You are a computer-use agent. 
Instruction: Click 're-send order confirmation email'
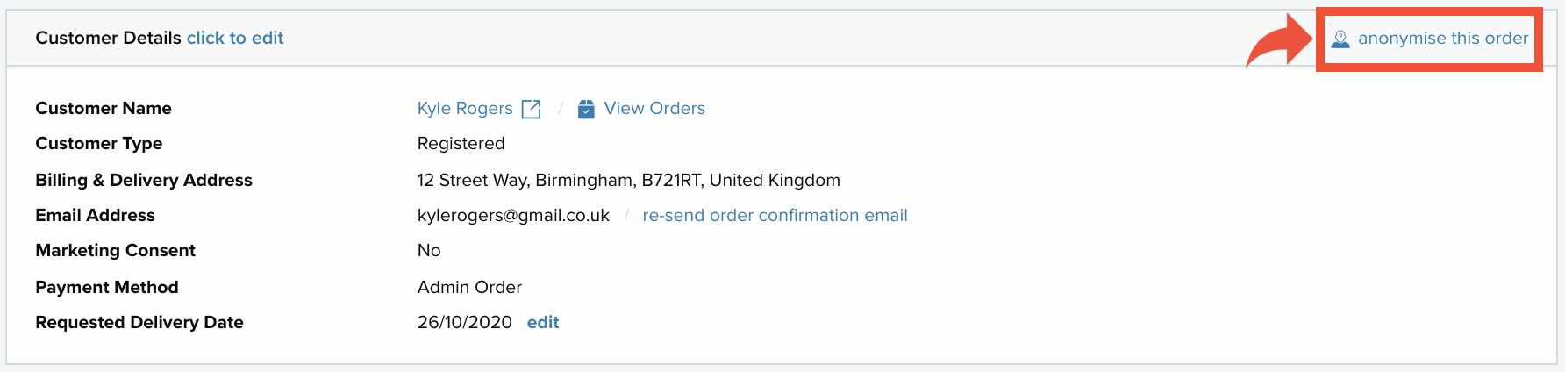tap(775, 215)
